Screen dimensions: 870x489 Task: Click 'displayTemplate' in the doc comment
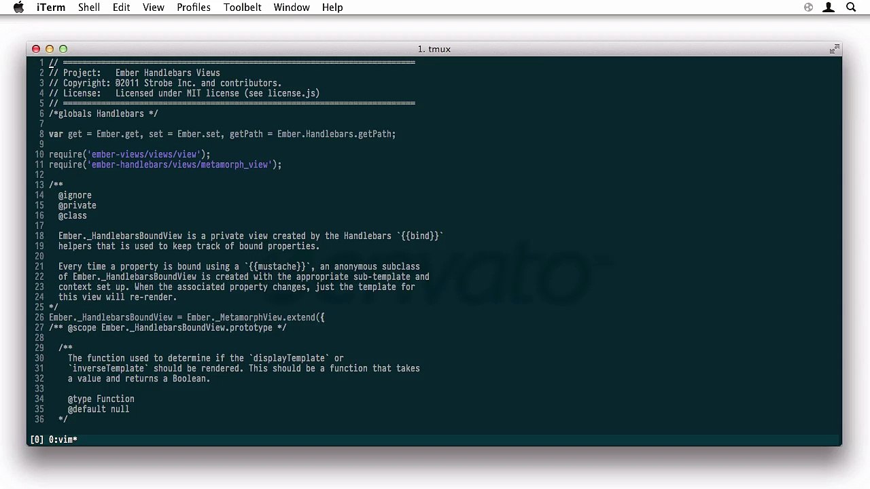289,358
